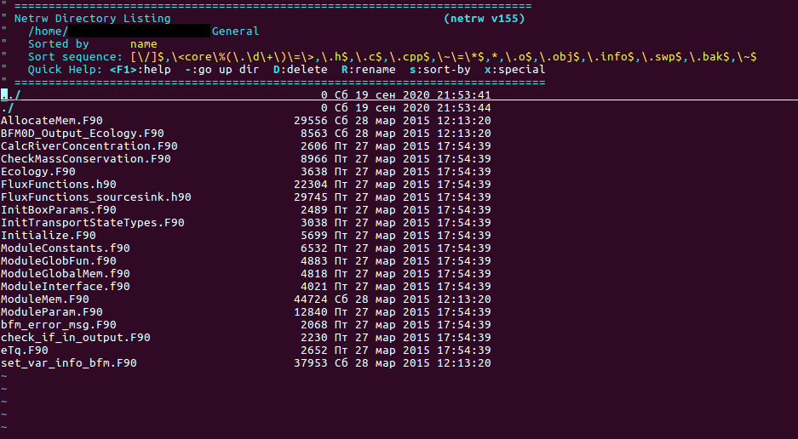Open ModuleConstants.f90 file
798x439 pixels.
pos(65,248)
